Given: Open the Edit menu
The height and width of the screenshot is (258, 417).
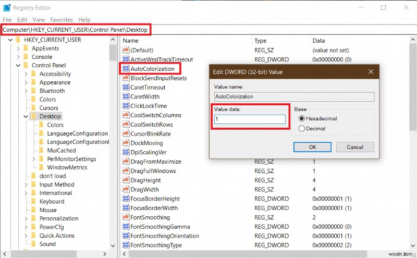Looking at the screenshot, I should 21,20.
